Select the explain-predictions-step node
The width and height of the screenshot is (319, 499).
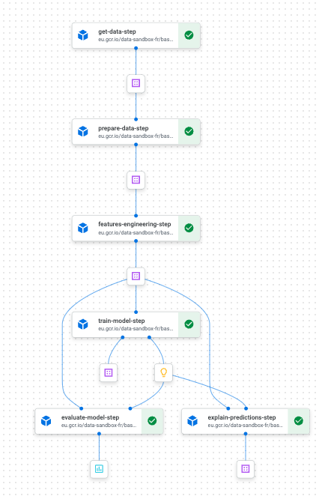pos(245,421)
